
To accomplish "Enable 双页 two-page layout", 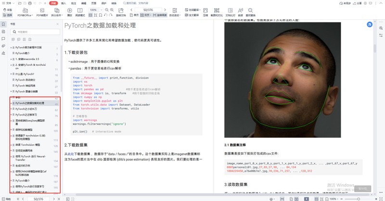I will pyautogui.click(x=145, y=15).
